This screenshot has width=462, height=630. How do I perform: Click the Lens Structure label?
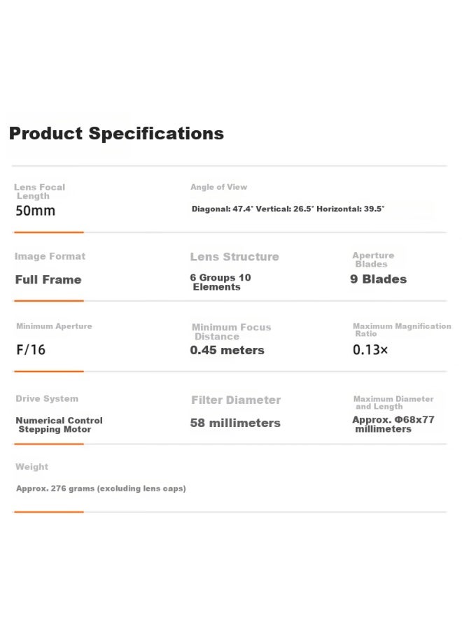tap(234, 257)
